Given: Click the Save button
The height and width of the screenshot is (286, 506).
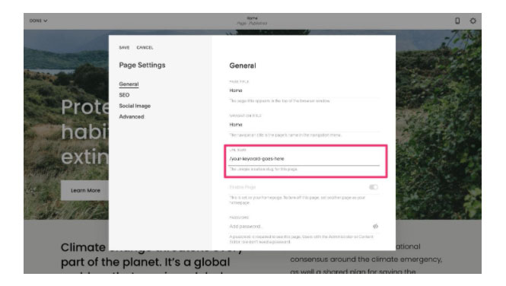Looking at the screenshot, I should 124,47.
